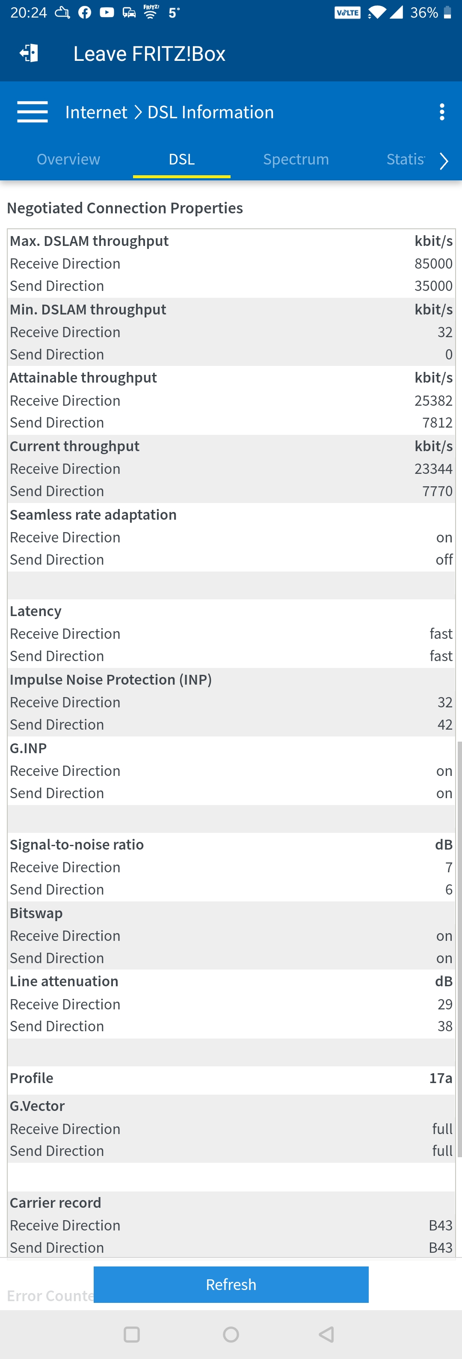
Task: Tap the Internet breadcrumb link
Action: [x=96, y=112]
